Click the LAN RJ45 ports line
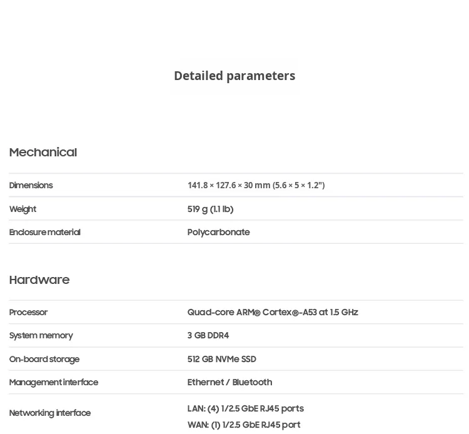Viewport: 469px width, 434px height. coord(246,409)
